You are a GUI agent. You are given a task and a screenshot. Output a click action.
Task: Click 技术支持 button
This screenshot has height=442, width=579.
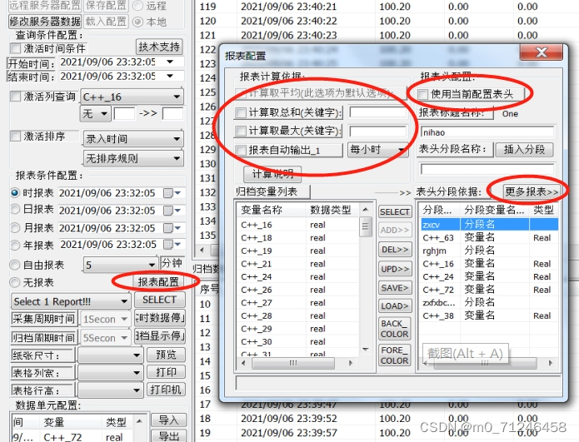[x=159, y=47]
